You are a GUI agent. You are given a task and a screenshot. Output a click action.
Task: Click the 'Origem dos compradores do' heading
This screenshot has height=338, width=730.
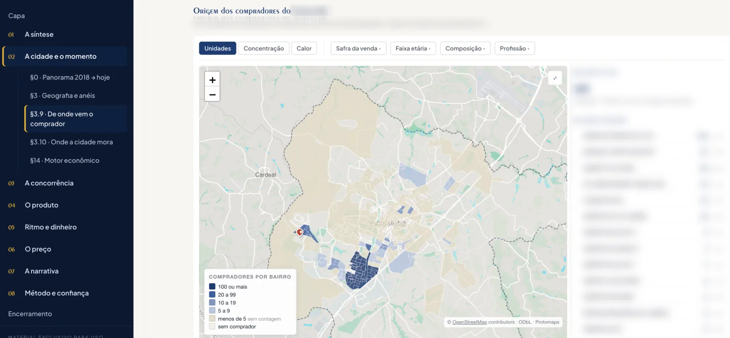[x=242, y=11]
